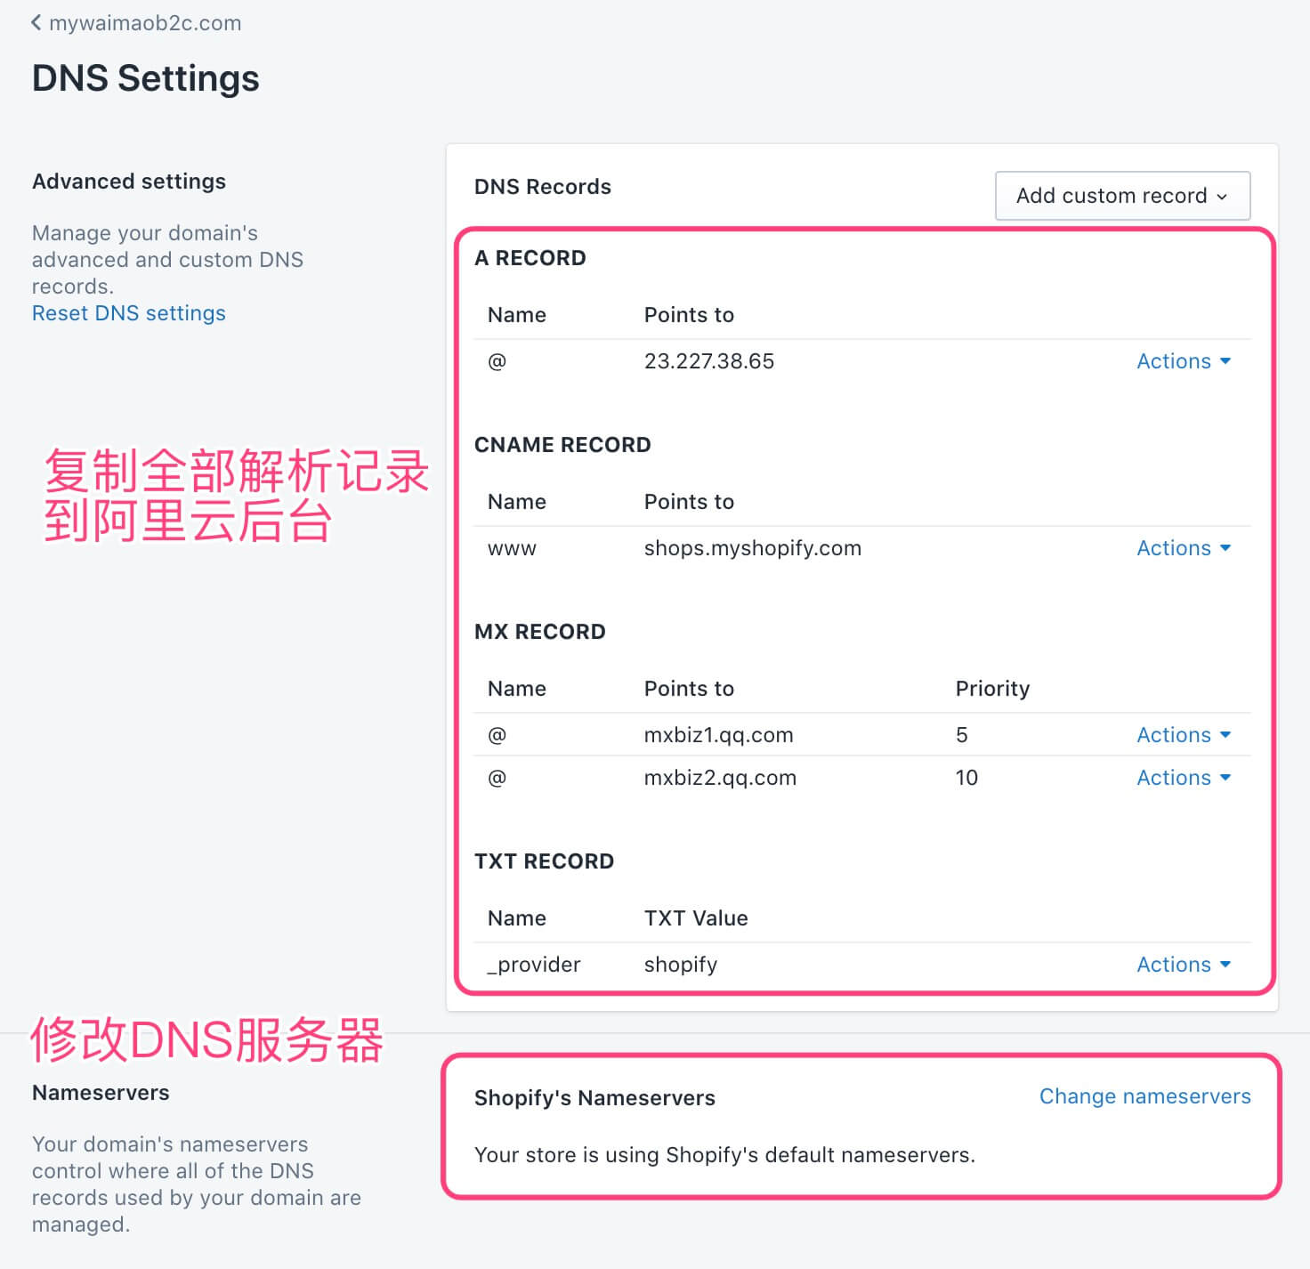
Task: Go back to mywaimaob2c.com domain page
Action: [136, 23]
